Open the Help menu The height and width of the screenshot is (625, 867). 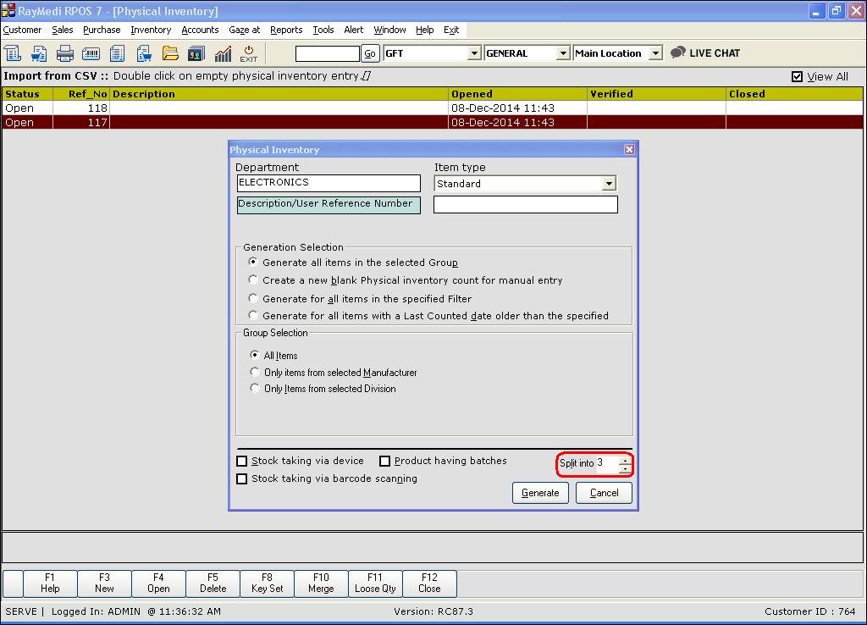(425, 30)
